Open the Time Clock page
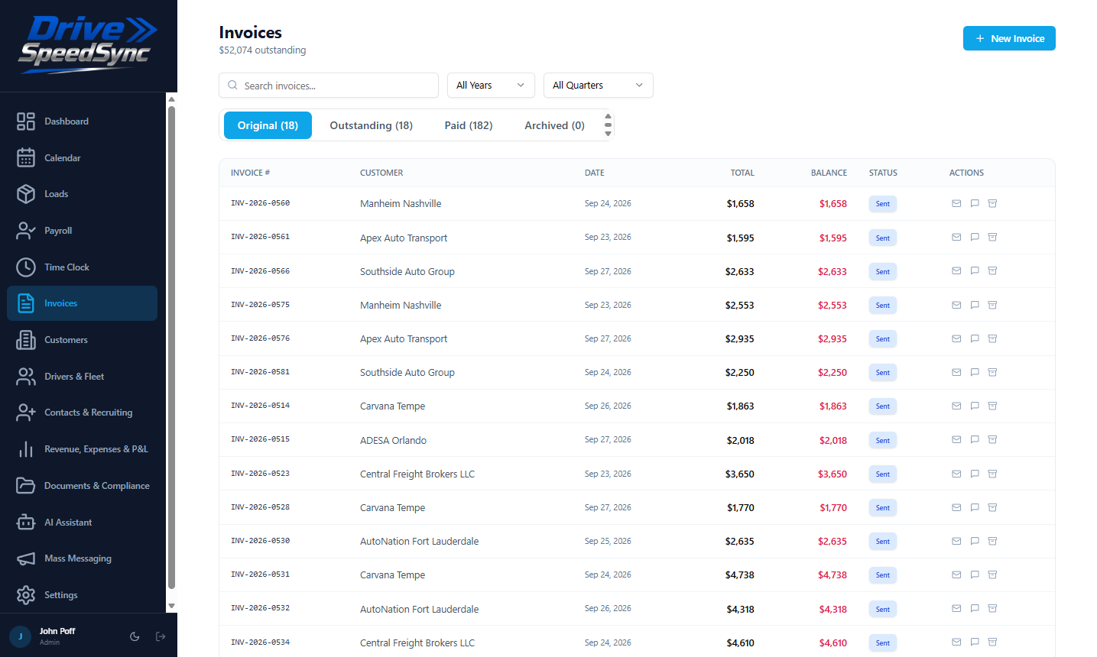 (x=82, y=267)
